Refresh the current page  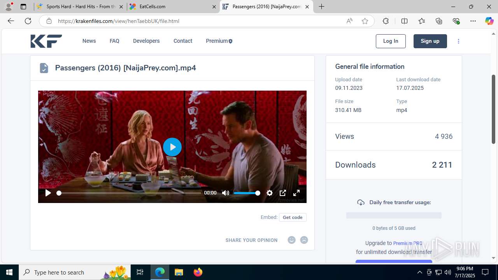[28, 21]
